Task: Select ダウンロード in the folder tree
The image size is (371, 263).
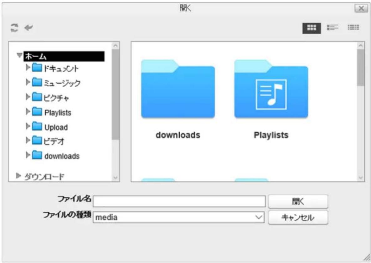Action: [44, 177]
